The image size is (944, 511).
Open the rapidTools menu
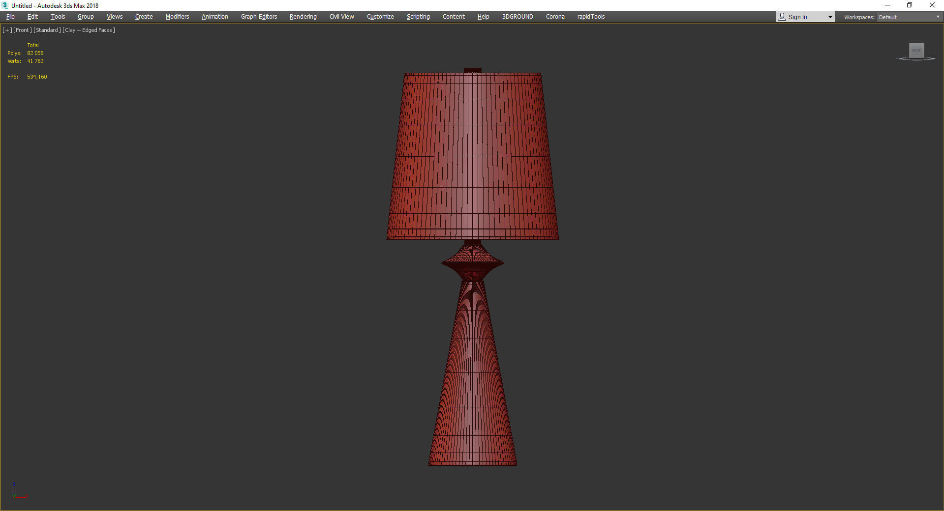tap(591, 17)
